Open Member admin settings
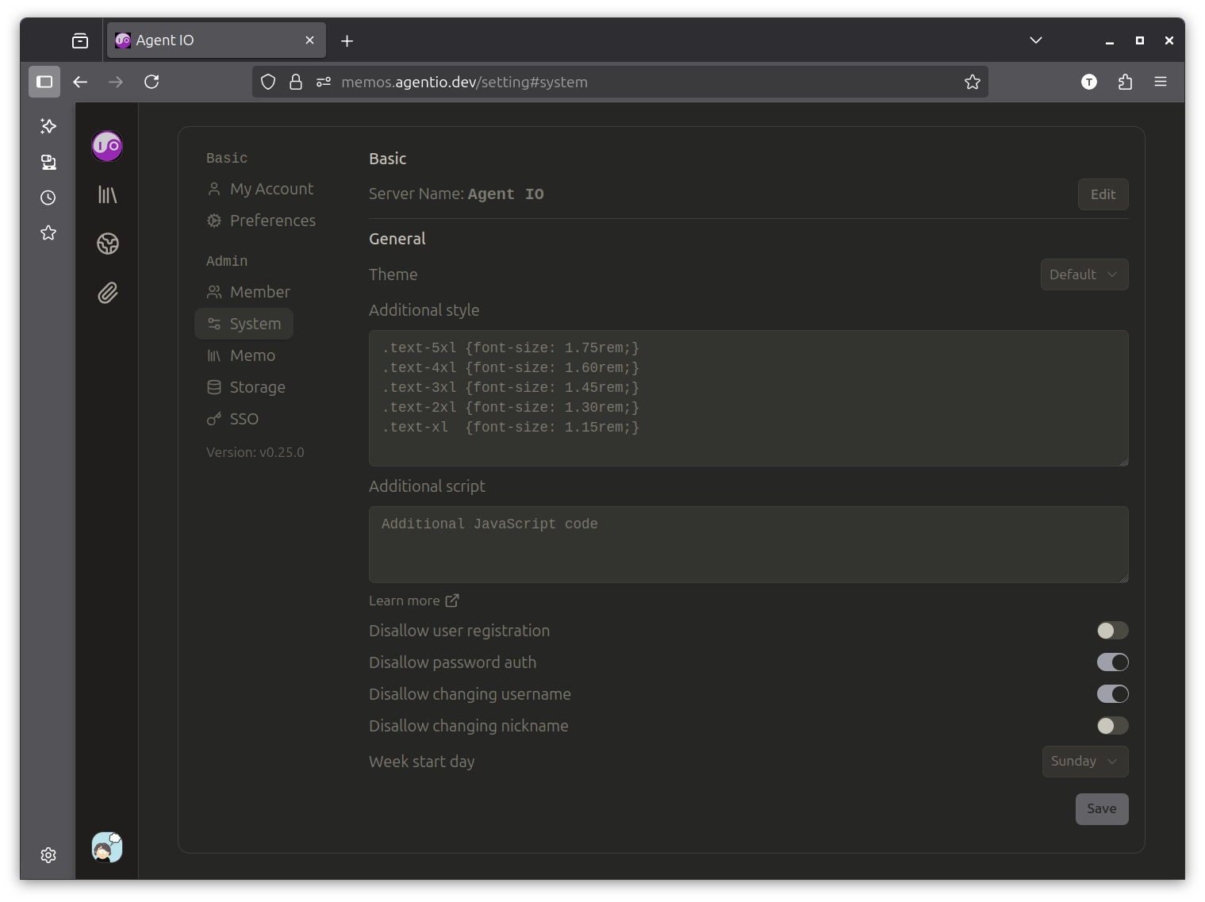 point(248,292)
